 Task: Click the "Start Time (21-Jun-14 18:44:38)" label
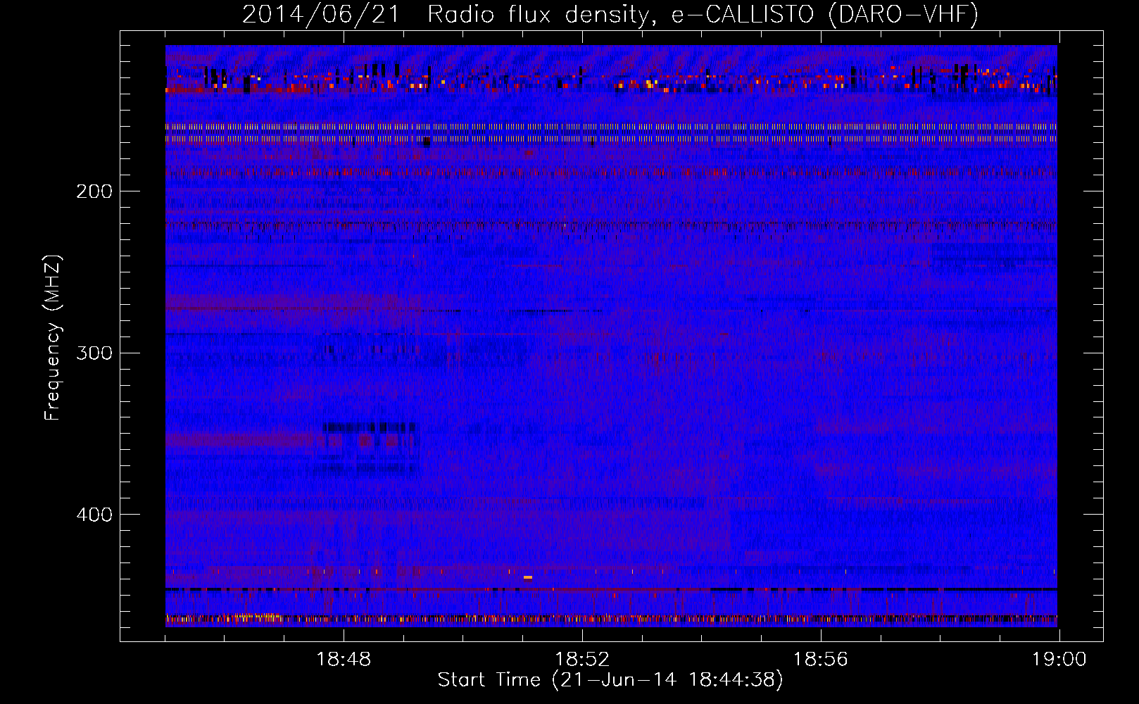pyautogui.click(x=610, y=680)
